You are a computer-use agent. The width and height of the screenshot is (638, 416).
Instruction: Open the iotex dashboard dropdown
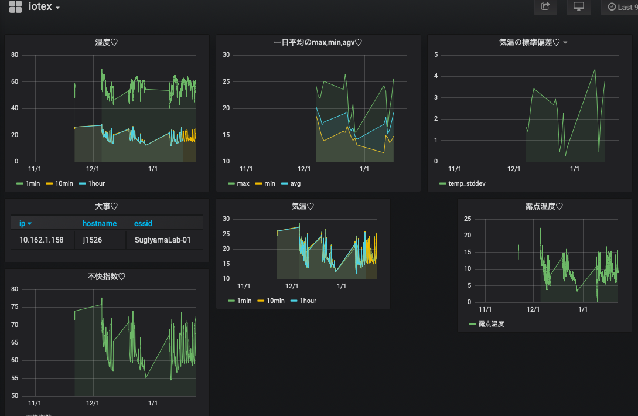click(45, 7)
